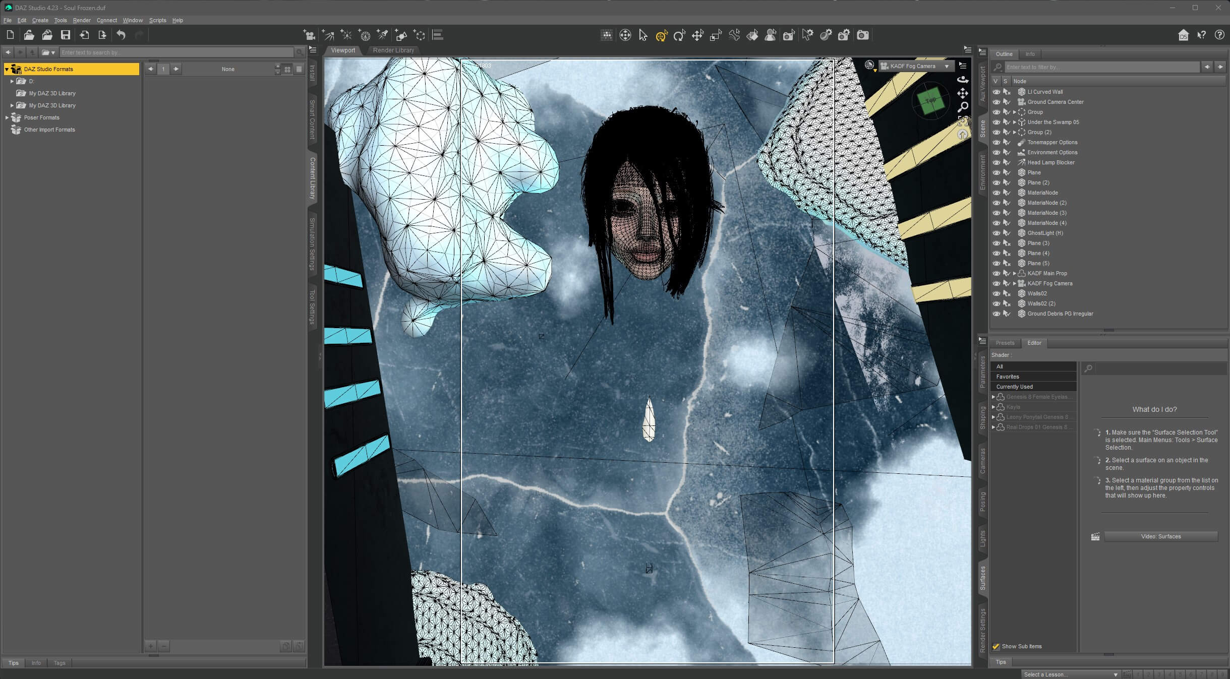
Task: Uncheck Show Sub Items checkbox
Action: (996, 646)
